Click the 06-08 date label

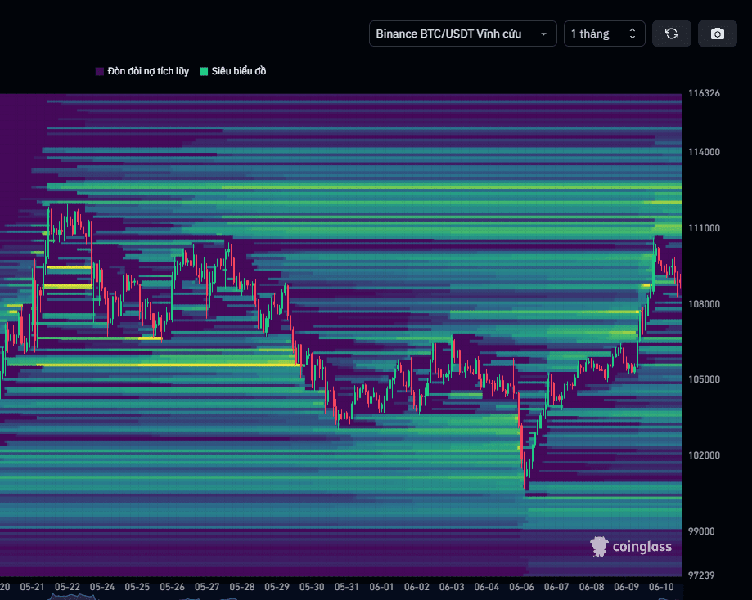pos(592,587)
